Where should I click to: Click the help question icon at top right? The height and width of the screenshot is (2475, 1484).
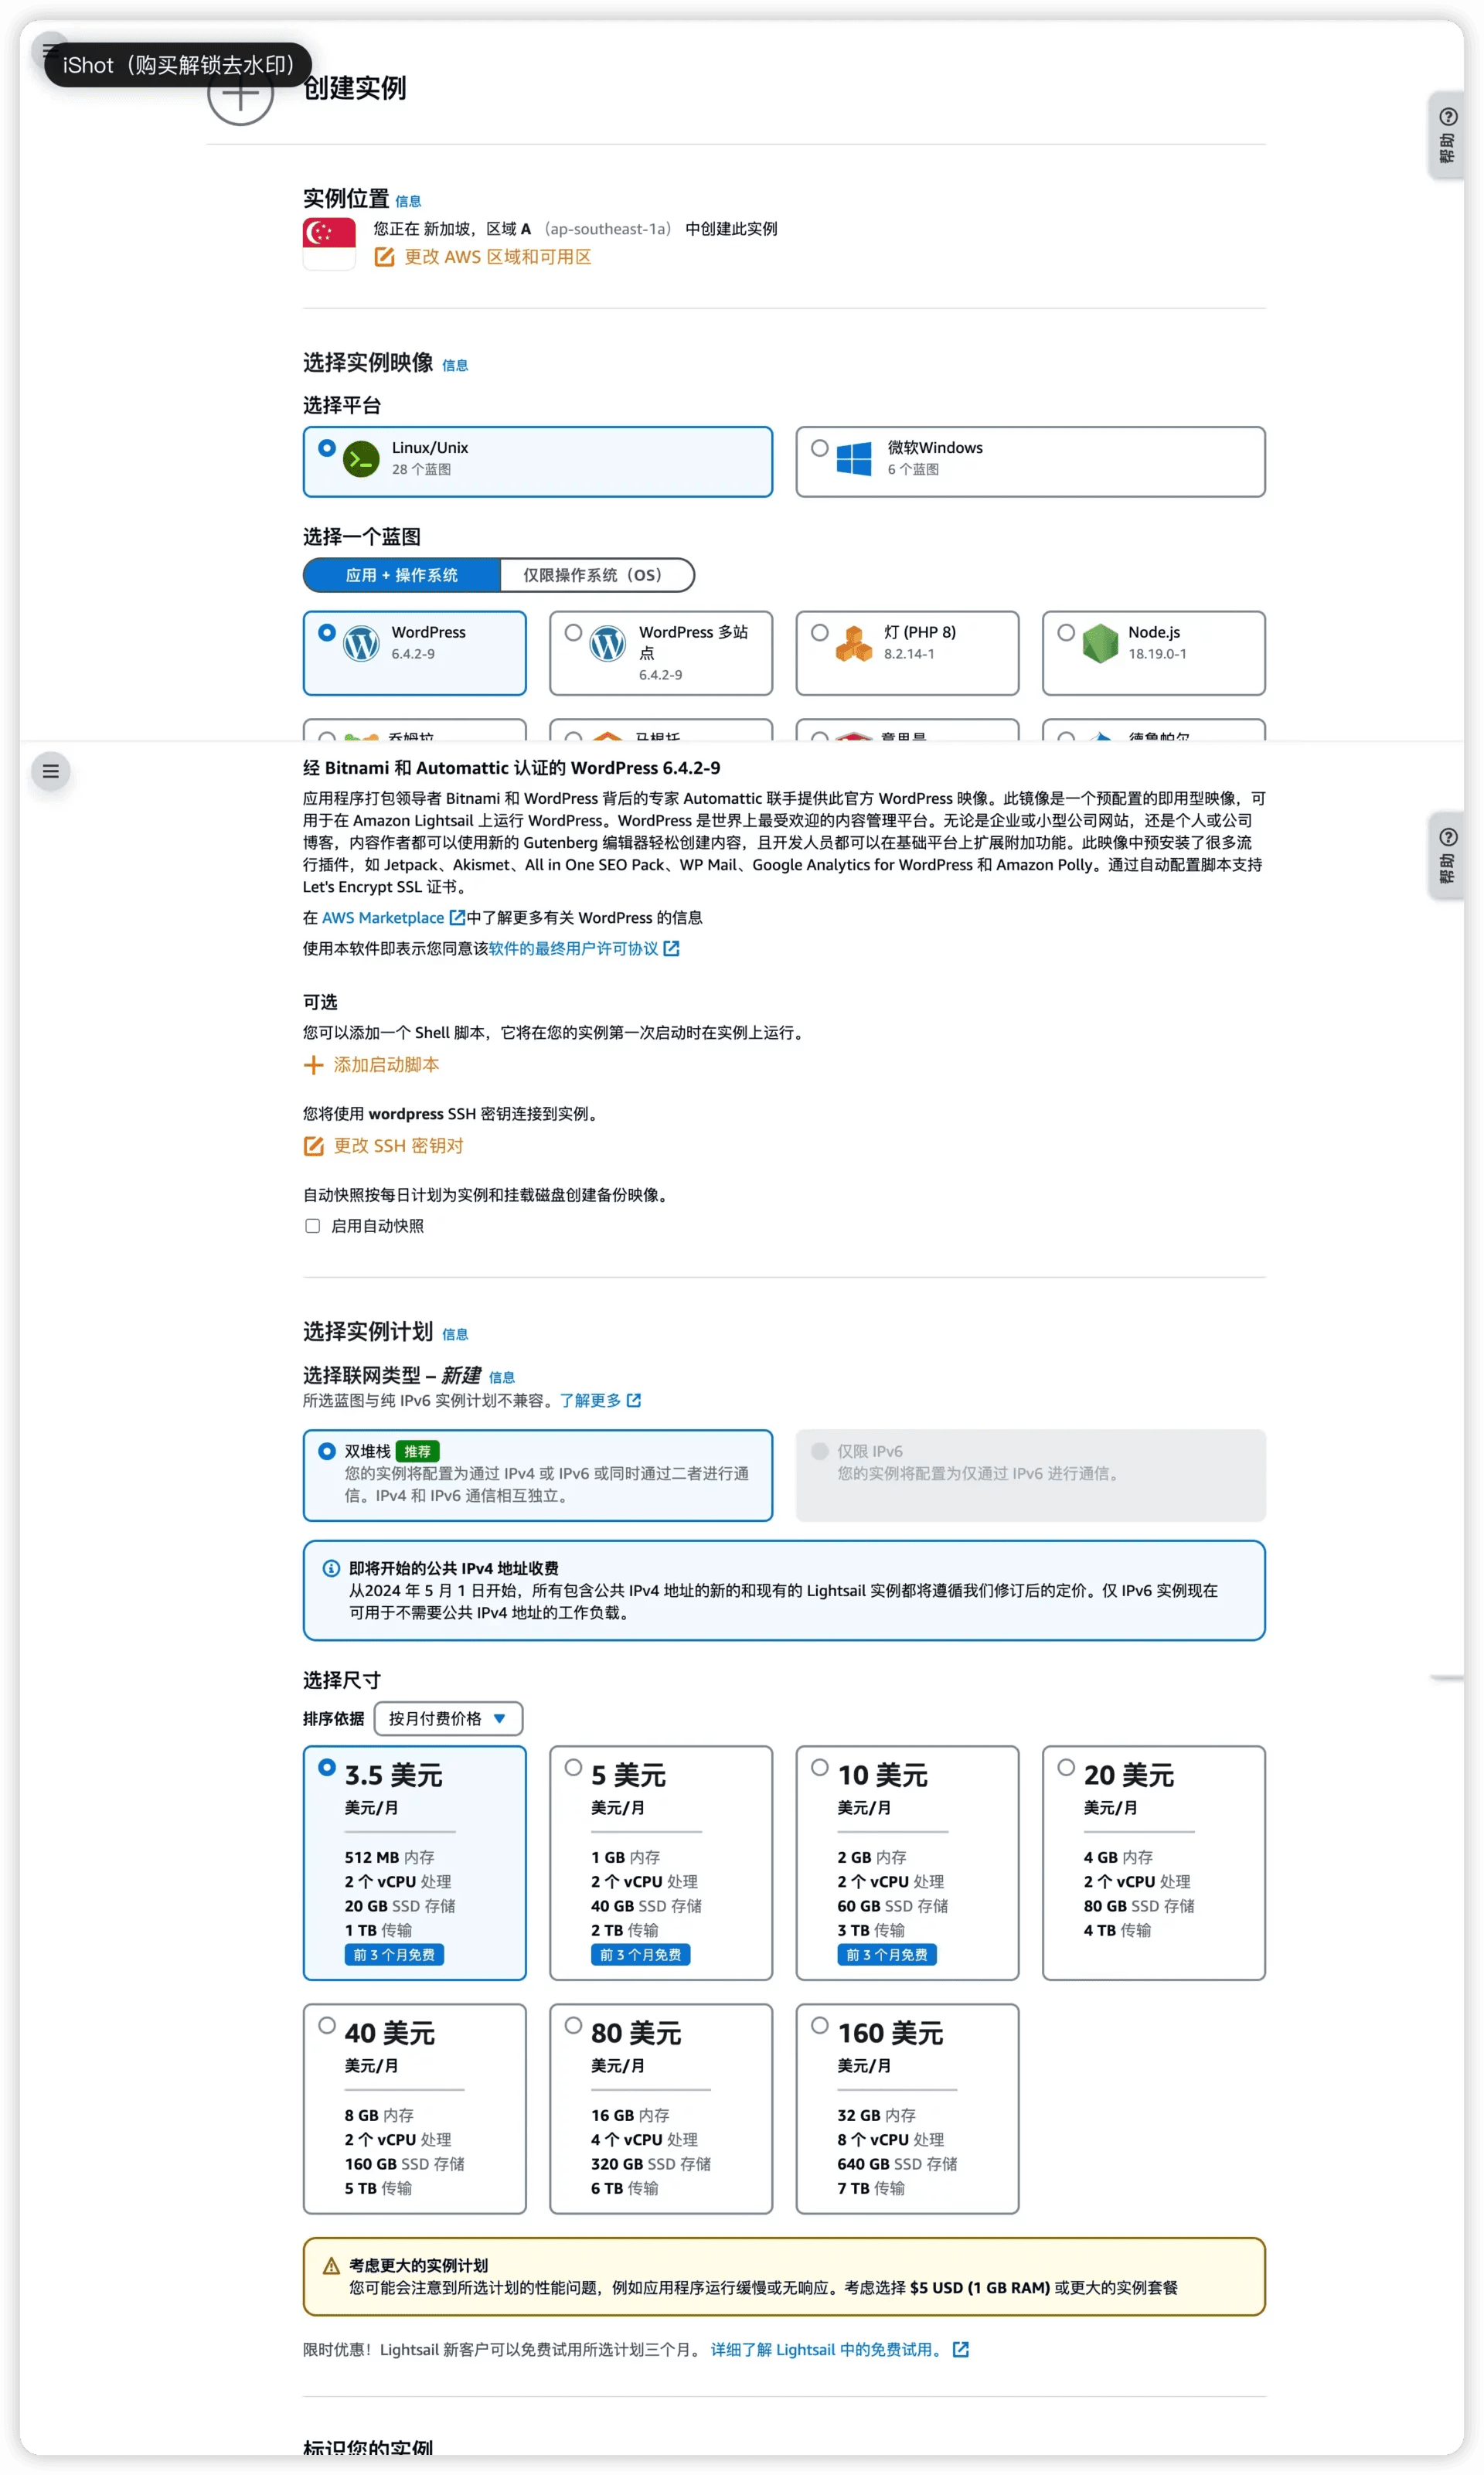click(1447, 118)
